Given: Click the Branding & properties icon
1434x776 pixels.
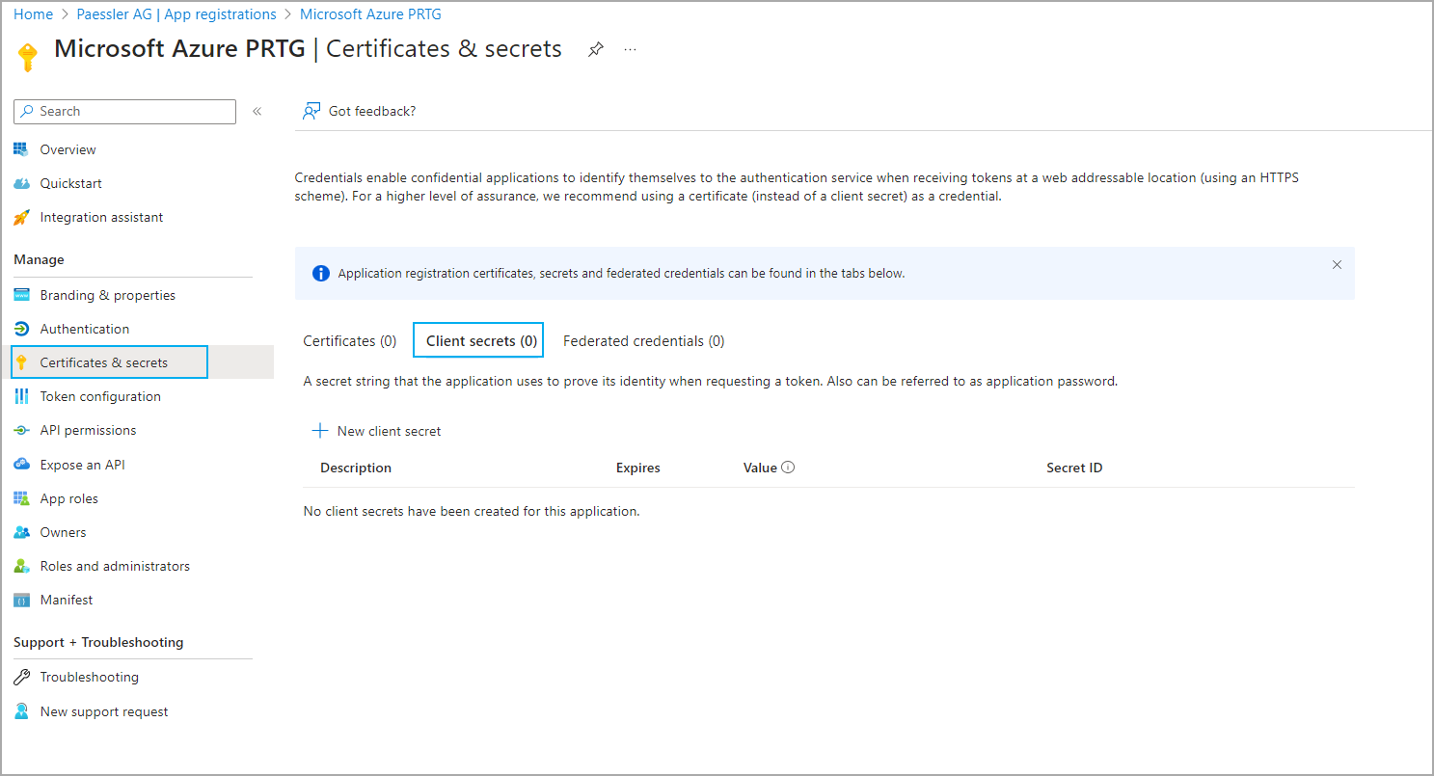Looking at the screenshot, I should point(21,295).
